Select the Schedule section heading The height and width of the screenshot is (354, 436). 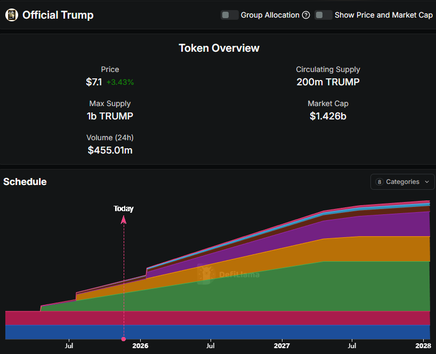pos(25,182)
